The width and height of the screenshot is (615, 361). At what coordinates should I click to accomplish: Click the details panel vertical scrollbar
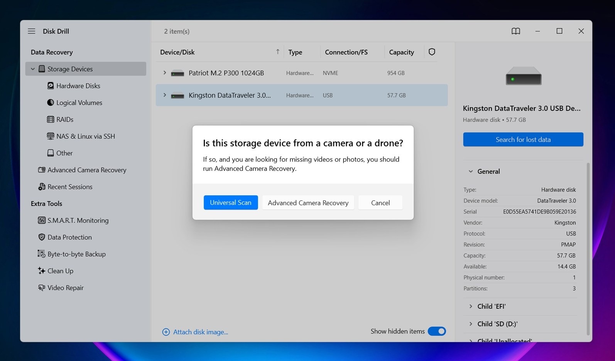click(588, 249)
